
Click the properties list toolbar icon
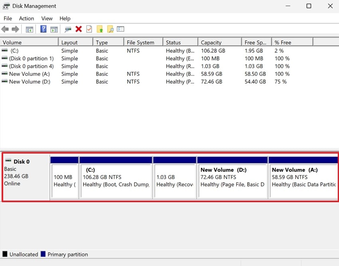point(121,29)
